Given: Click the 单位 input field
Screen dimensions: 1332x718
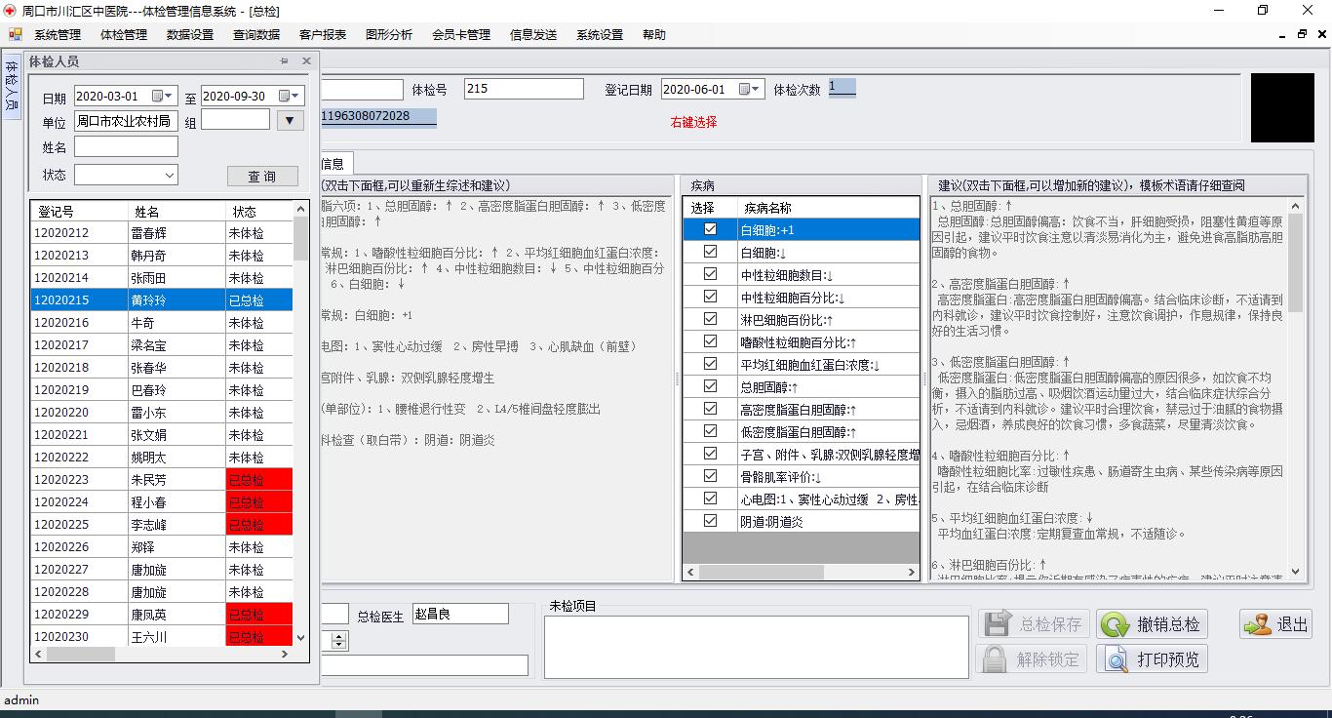Looking at the screenshot, I should (x=126, y=121).
